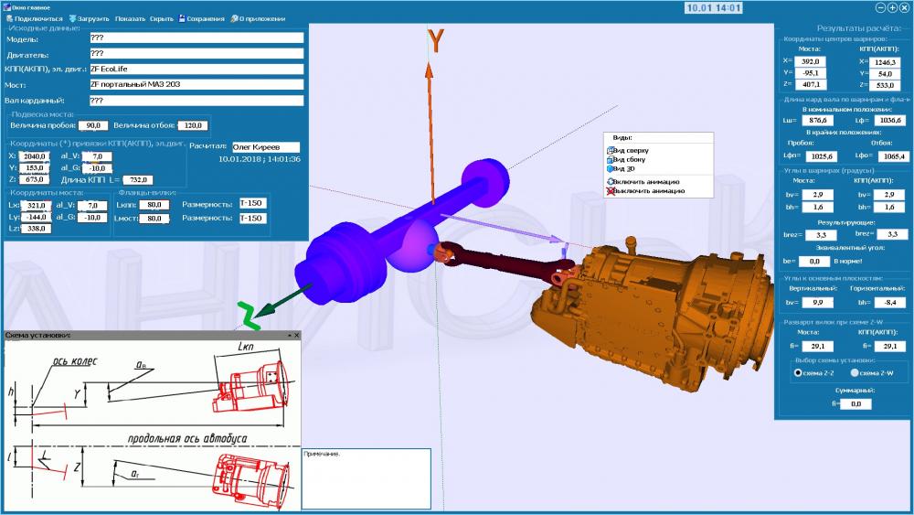The width and height of the screenshot is (914, 515).
Task: Click the red cross Выключить анимацию icon
Action: pyautogui.click(x=611, y=190)
